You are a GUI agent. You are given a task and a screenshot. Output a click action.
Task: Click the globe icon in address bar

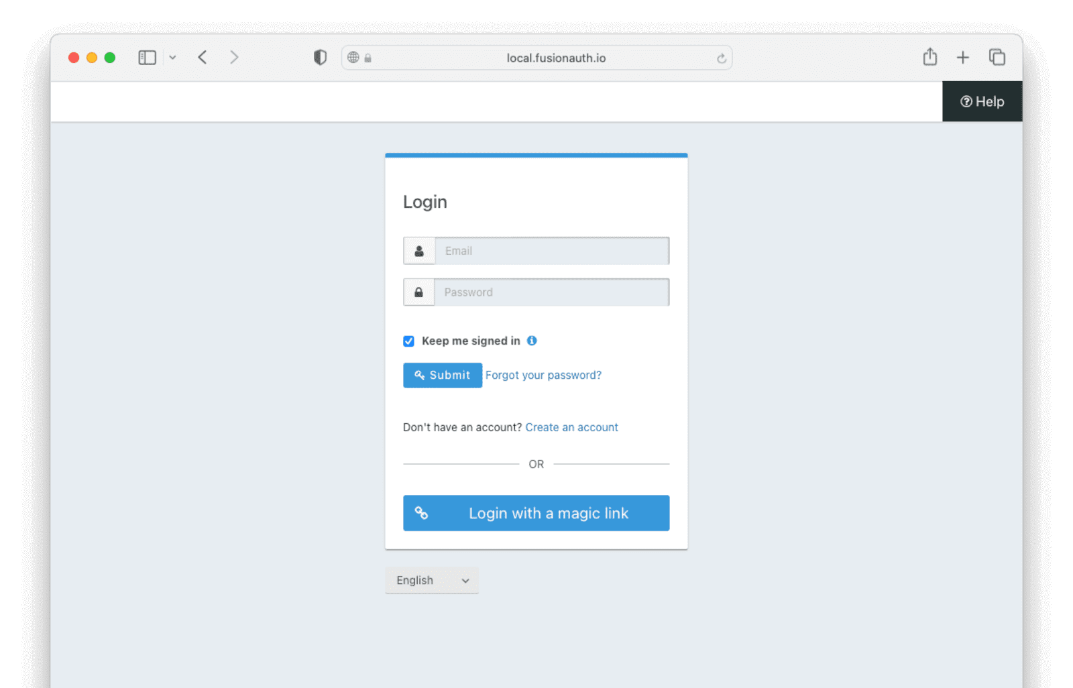click(353, 58)
